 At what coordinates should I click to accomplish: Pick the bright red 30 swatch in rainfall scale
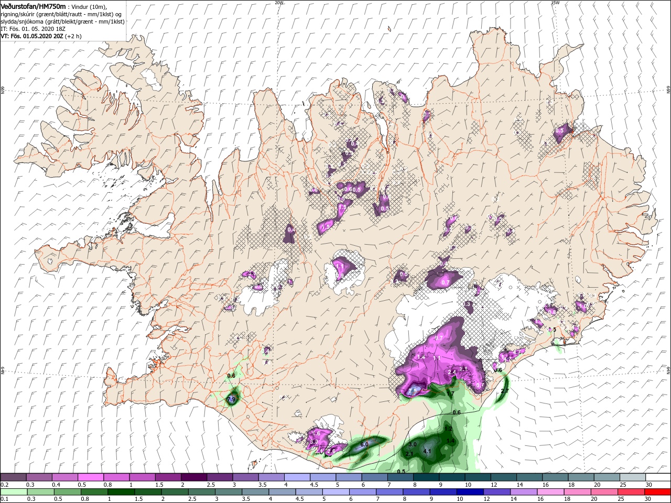tap(658, 491)
